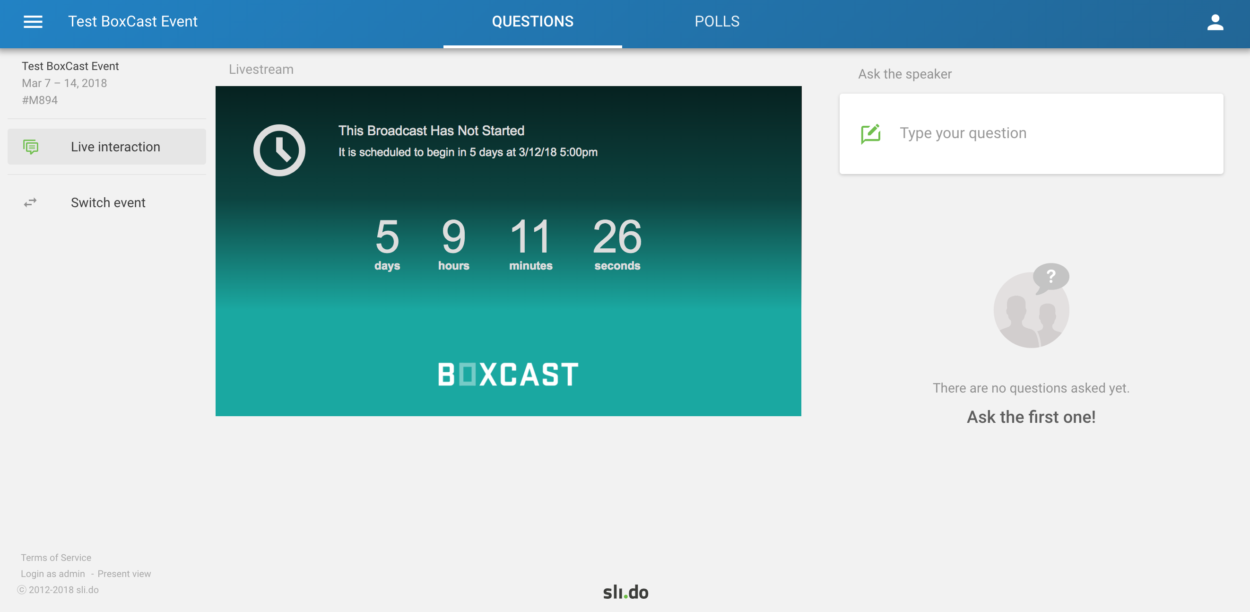Click the sli.do logo at bottom

[x=625, y=592]
